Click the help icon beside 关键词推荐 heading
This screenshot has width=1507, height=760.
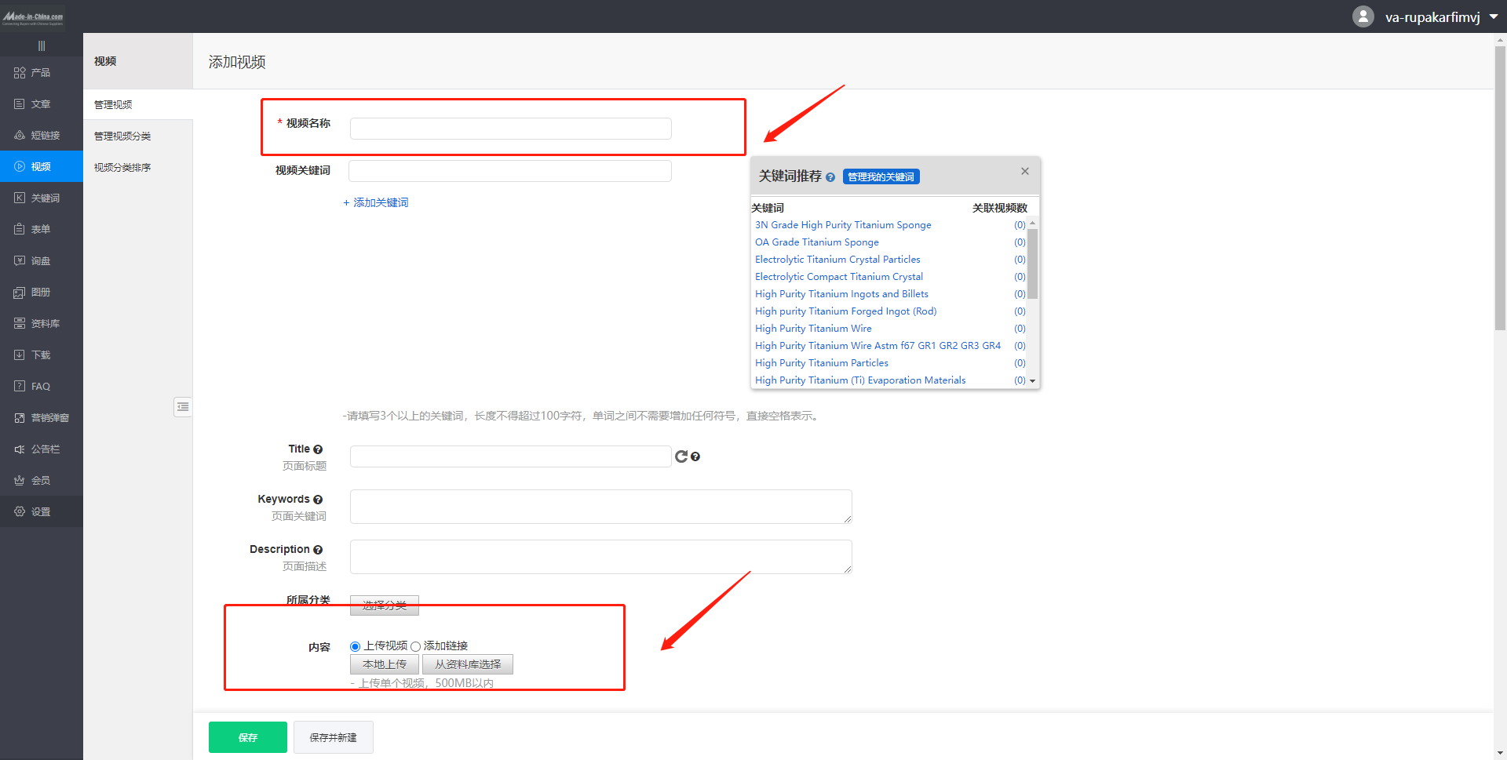(830, 177)
